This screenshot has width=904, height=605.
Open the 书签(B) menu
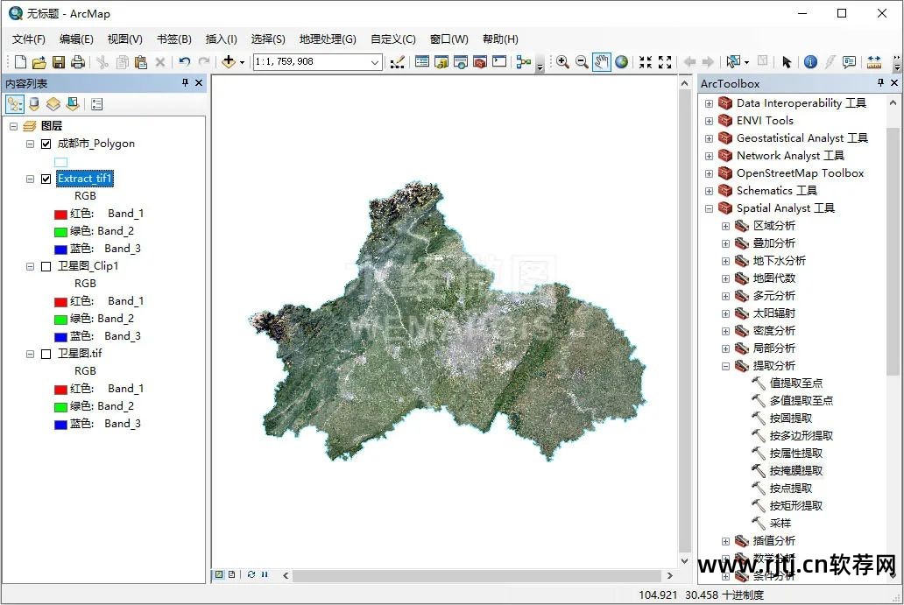tap(173, 39)
